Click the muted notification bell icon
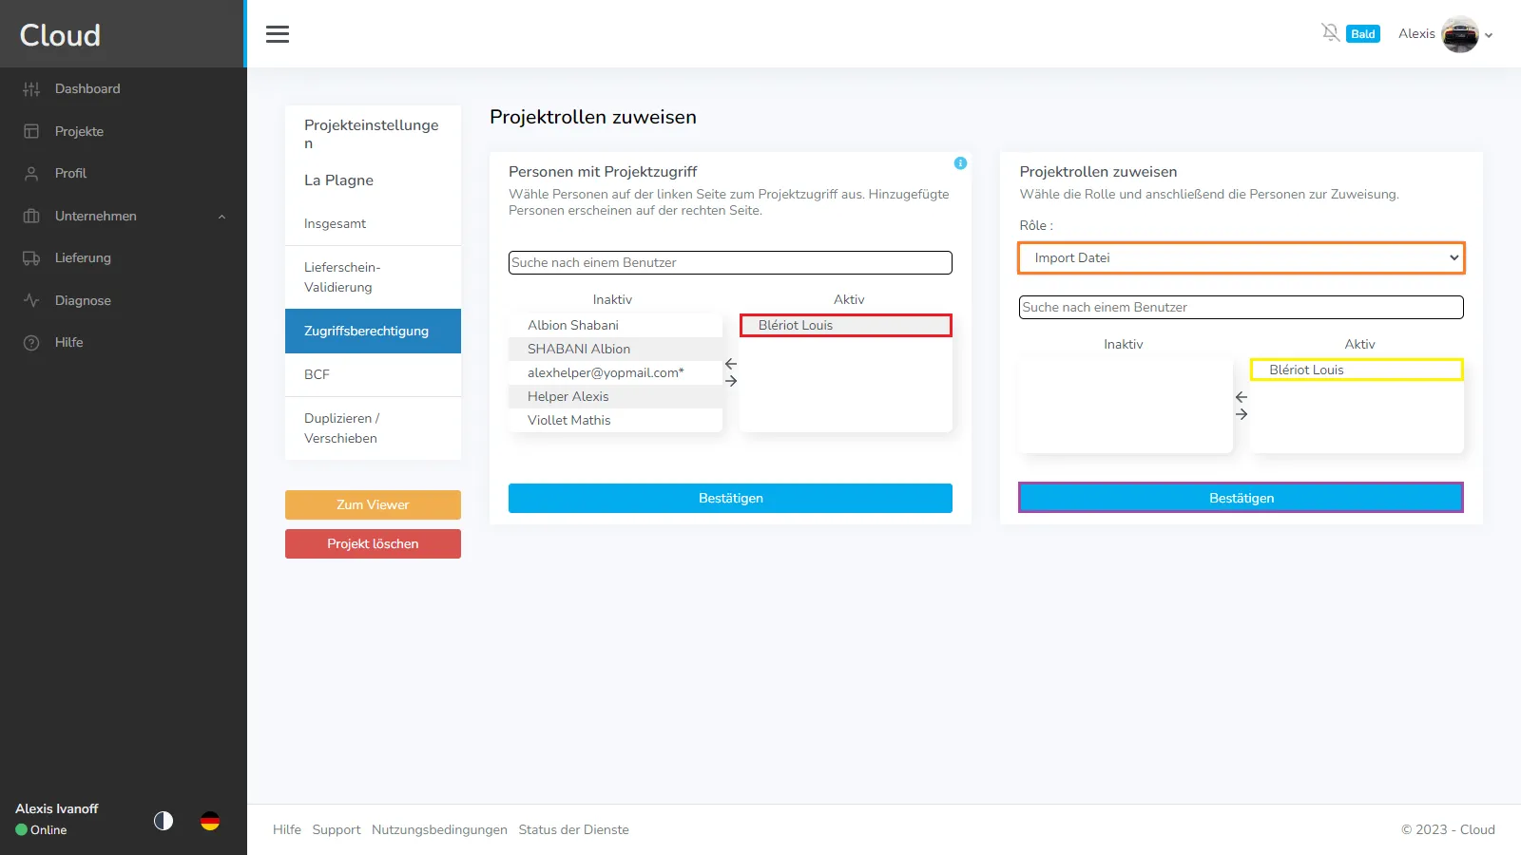The height and width of the screenshot is (855, 1521). [1330, 33]
